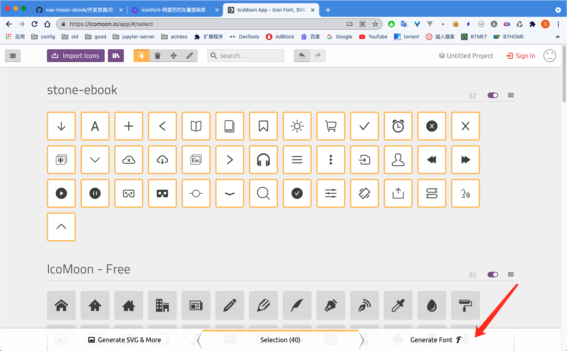Open stone-ebook set options menu
The image size is (567, 351).
pyautogui.click(x=511, y=95)
